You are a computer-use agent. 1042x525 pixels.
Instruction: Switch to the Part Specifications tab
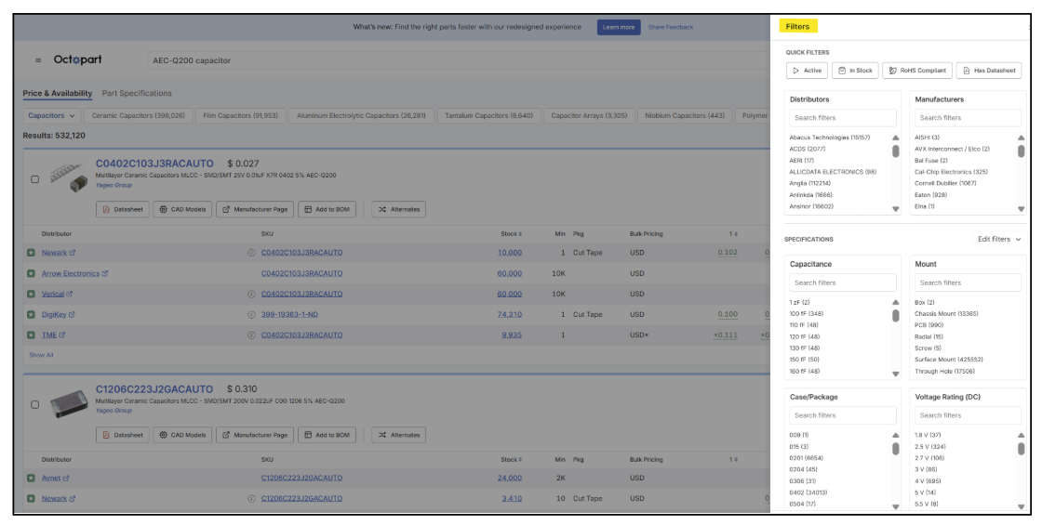coord(136,94)
